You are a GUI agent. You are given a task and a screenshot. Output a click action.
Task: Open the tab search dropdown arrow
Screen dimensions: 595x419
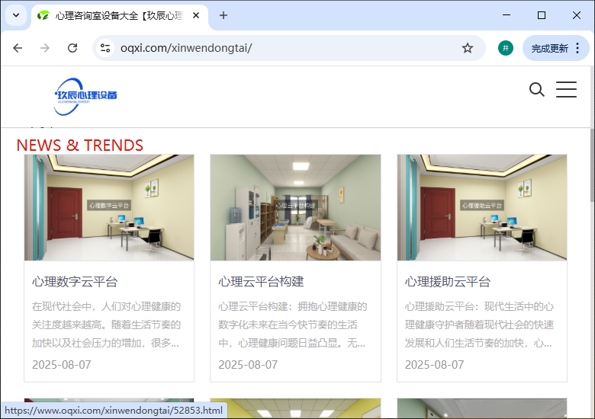tap(16, 15)
